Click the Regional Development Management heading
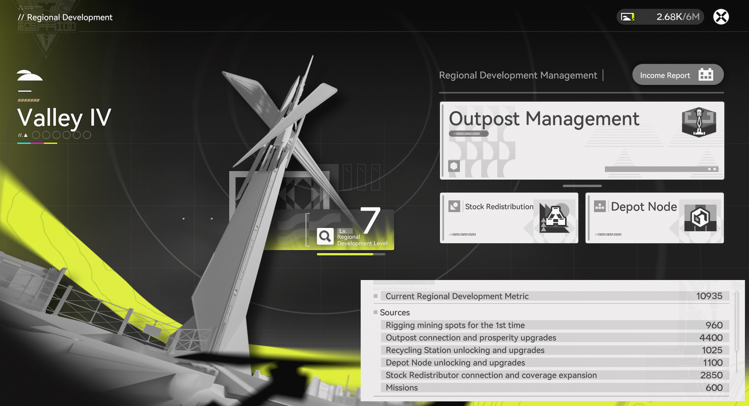This screenshot has height=406, width=749. pos(518,75)
